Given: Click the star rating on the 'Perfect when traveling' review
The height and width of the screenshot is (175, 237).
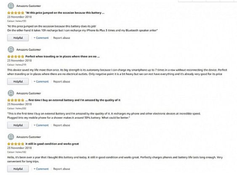Looking at the screenshot, I should coord(16,56).
